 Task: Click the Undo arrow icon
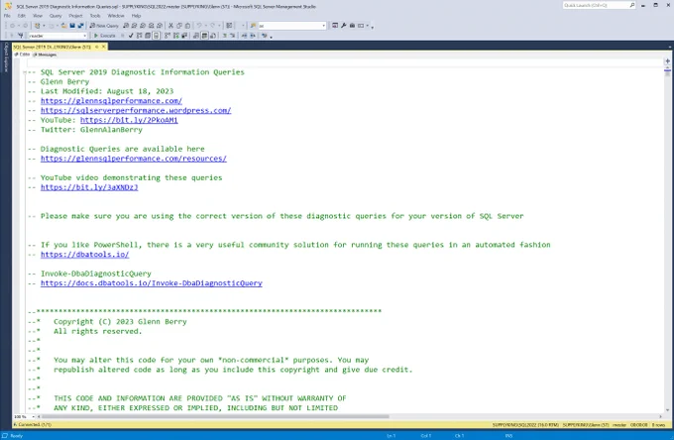click(199, 26)
